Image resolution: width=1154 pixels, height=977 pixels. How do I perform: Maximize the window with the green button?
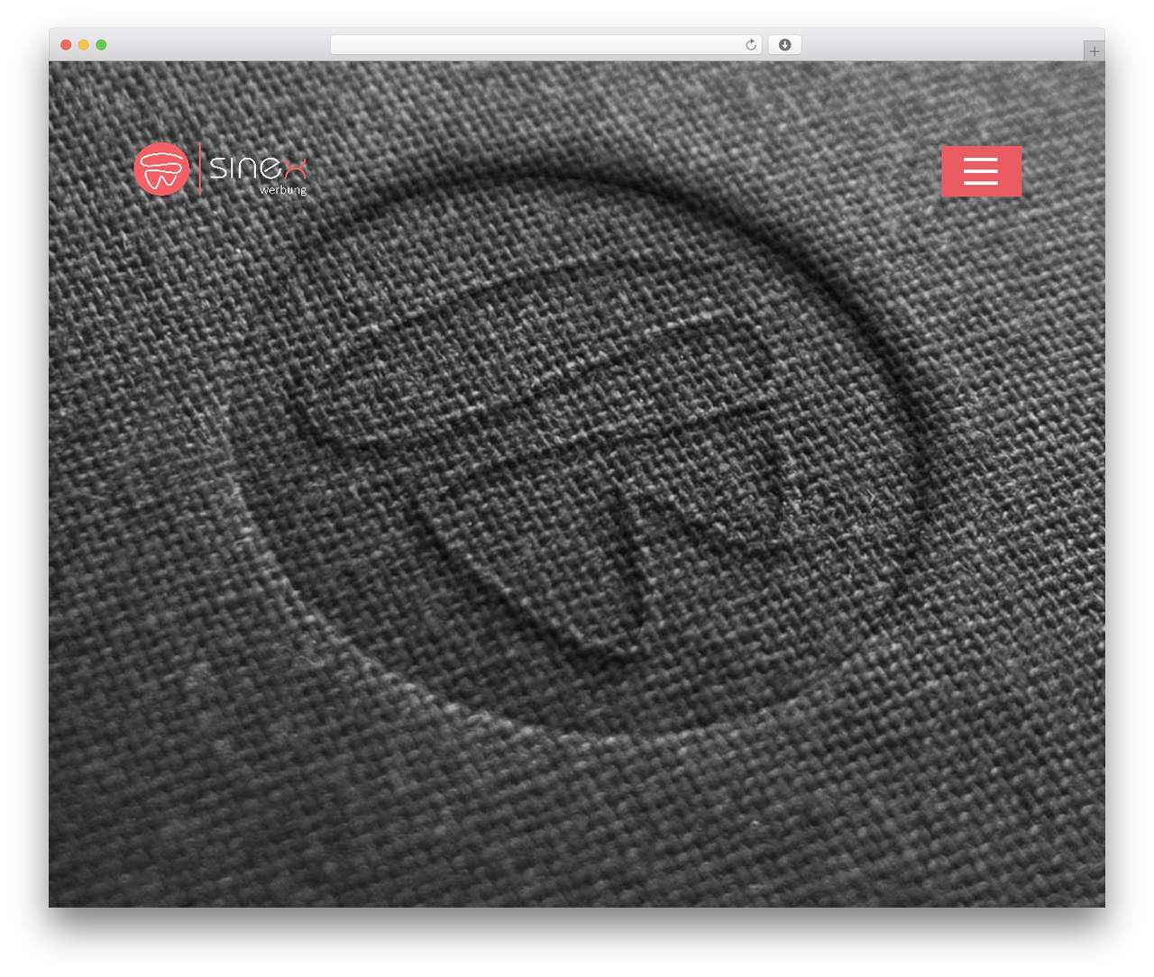(x=101, y=45)
